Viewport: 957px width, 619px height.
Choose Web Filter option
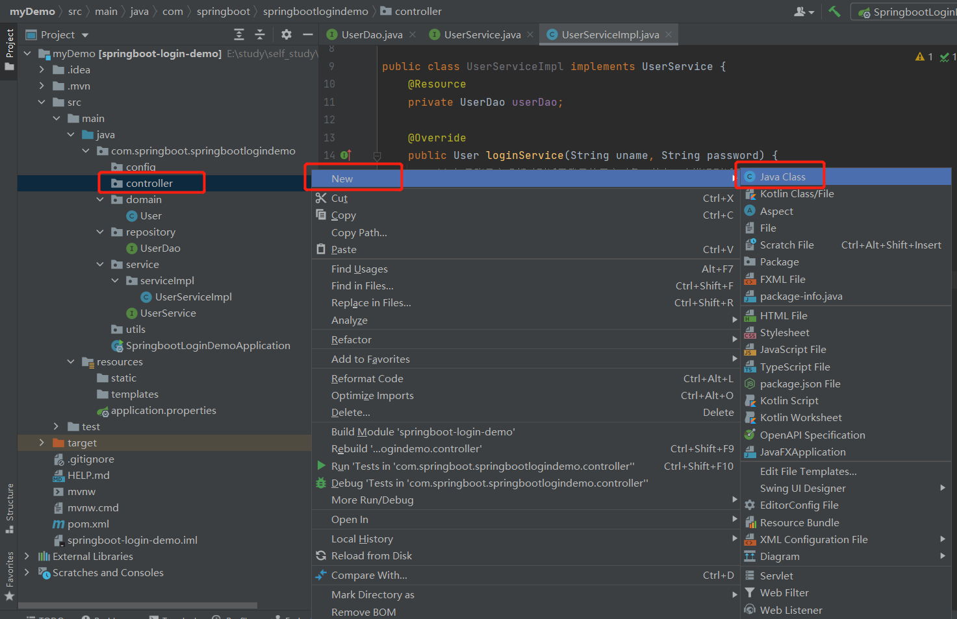[846, 592]
